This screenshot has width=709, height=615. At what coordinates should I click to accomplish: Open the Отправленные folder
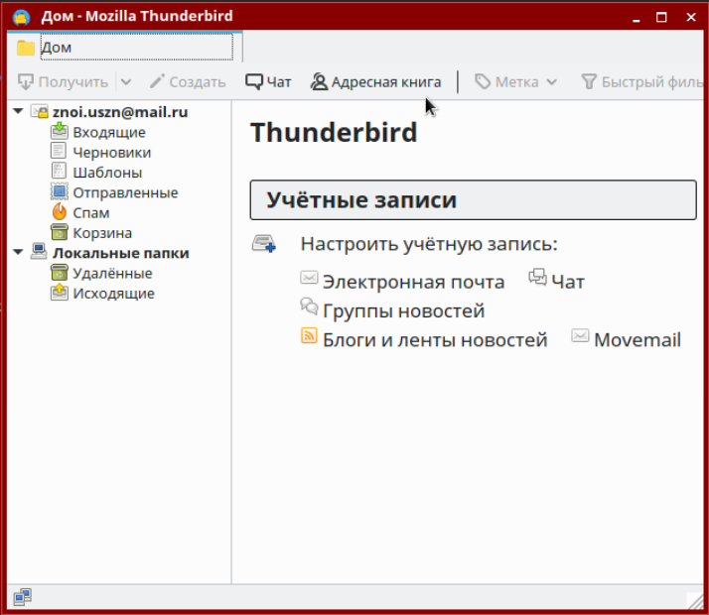pyautogui.click(x=125, y=192)
